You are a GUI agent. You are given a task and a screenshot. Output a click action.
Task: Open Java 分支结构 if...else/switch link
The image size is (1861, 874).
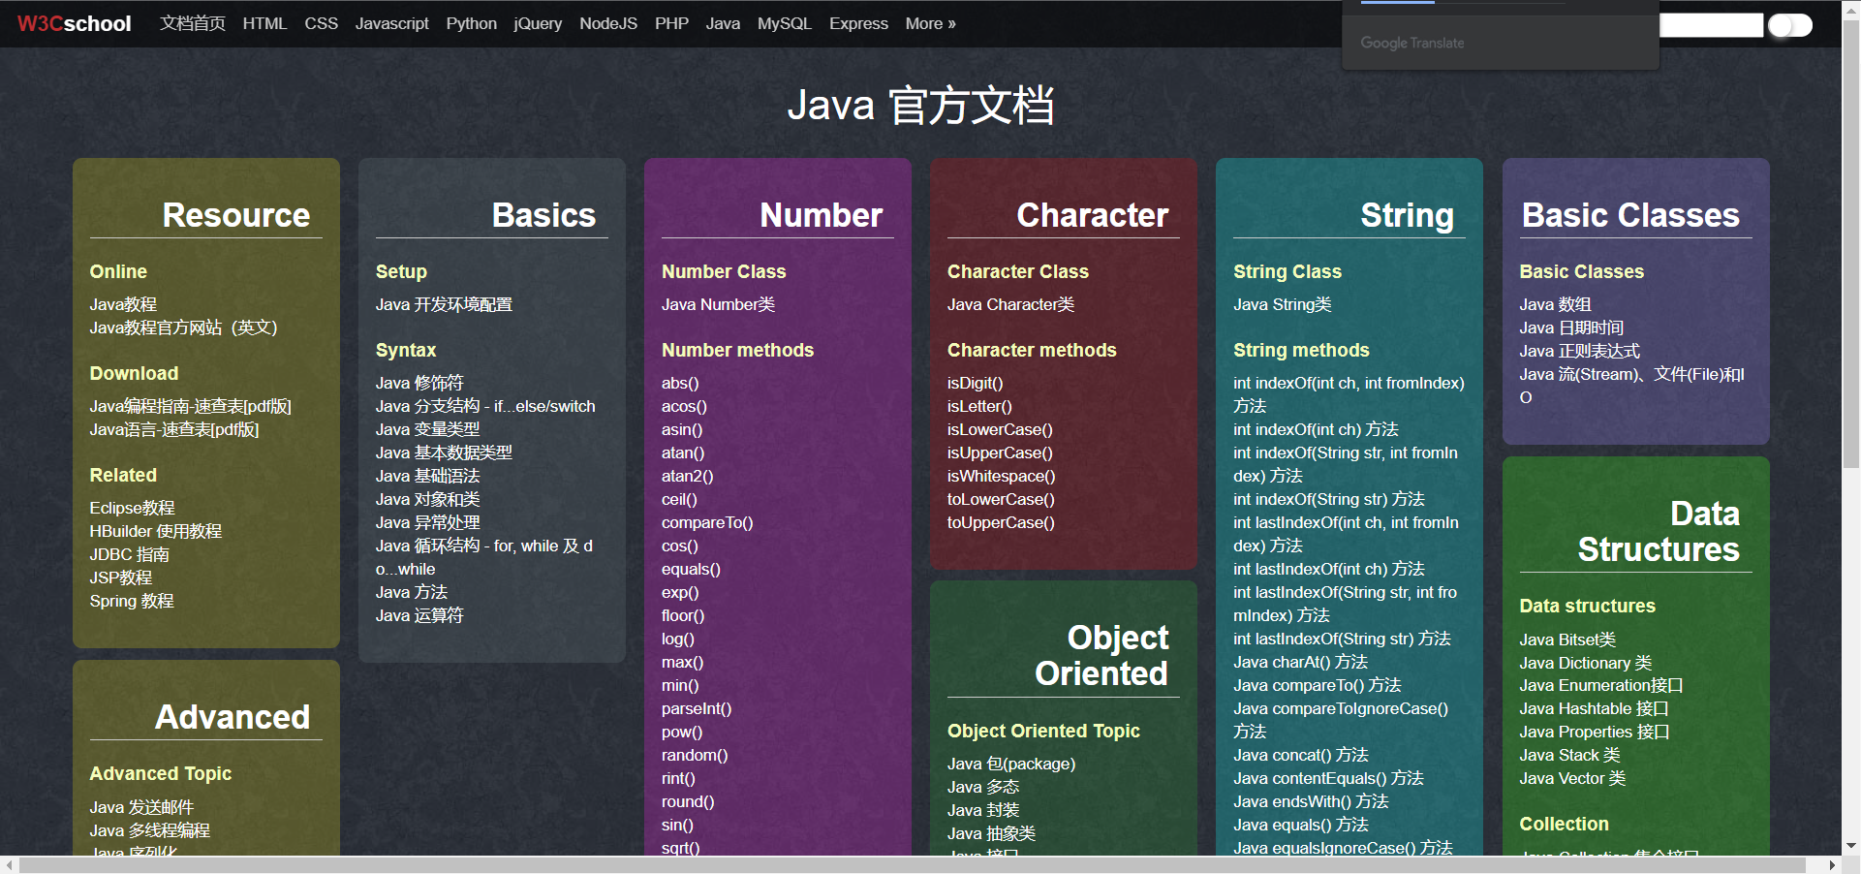tap(485, 406)
